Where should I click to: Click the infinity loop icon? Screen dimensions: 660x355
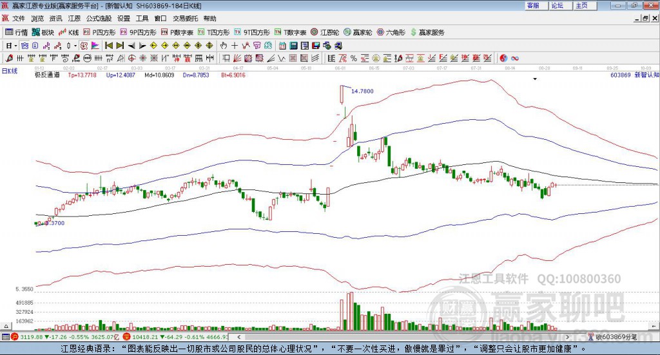(515, 58)
